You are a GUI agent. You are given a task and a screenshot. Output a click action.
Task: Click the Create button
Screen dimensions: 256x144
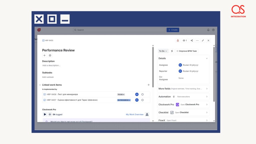[x=173, y=30]
